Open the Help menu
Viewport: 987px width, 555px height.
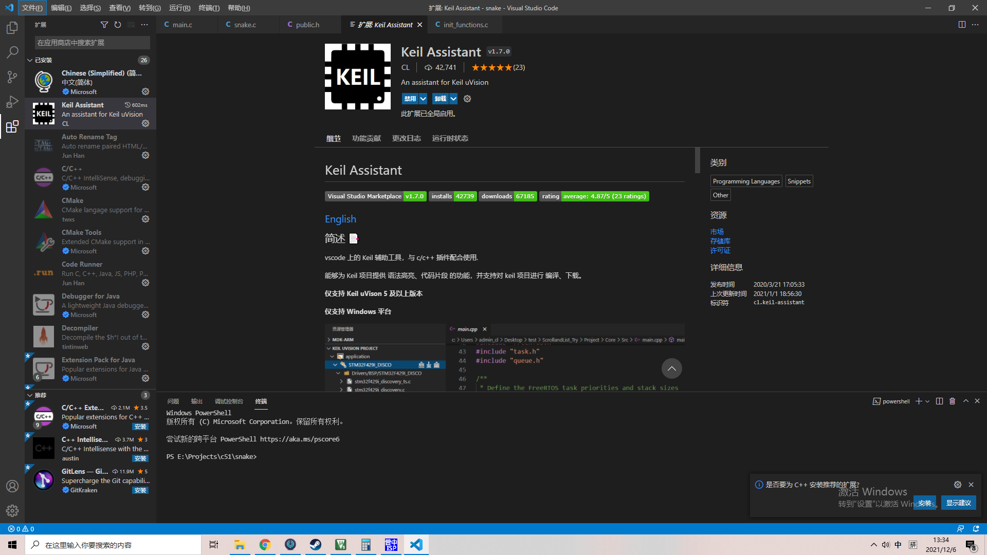coord(239,8)
